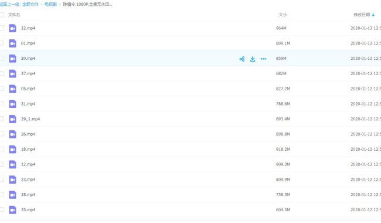The image size is (381, 223).
Task: Open file name 05.mp4
Action: (x=28, y=89)
